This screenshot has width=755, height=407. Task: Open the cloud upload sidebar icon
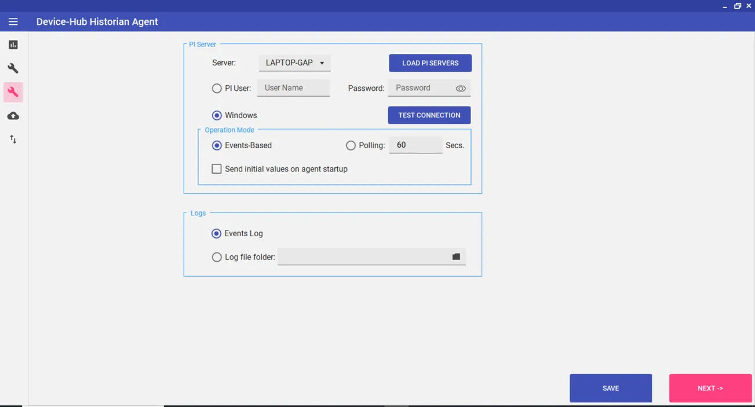click(13, 116)
